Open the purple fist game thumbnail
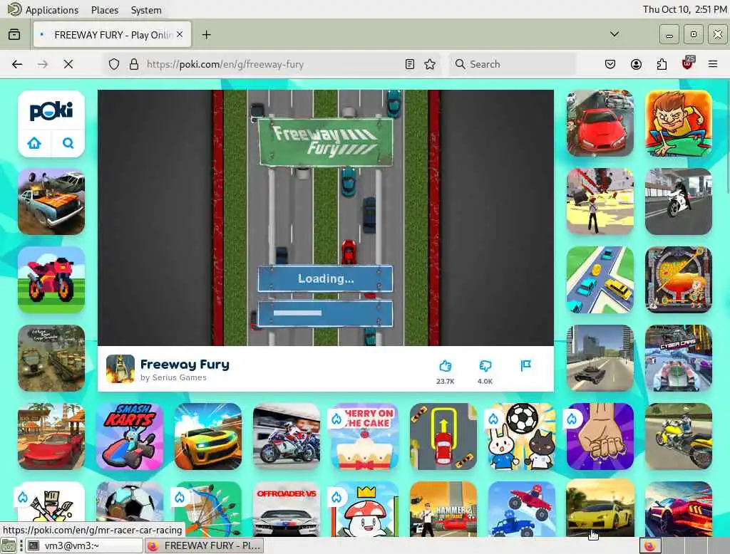This screenshot has height=554, width=730. click(600, 437)
